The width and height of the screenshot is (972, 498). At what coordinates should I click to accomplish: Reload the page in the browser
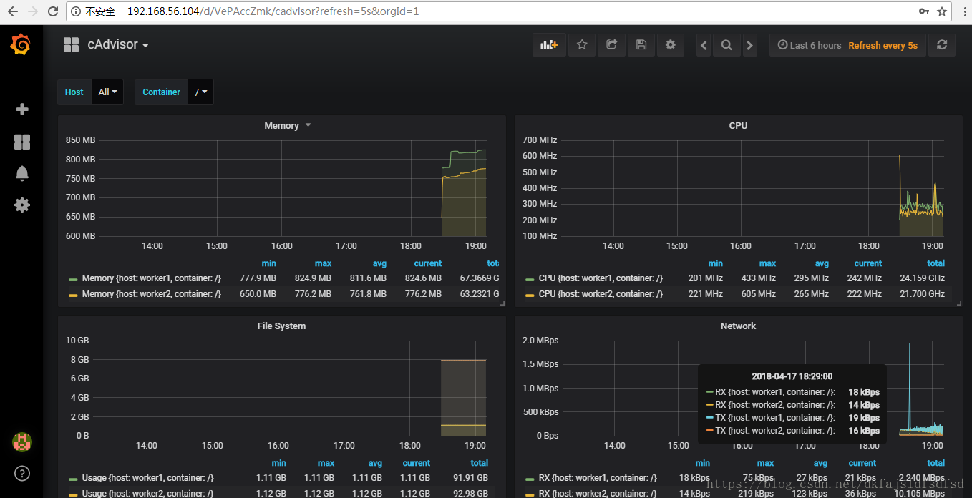tap(53, 11)
